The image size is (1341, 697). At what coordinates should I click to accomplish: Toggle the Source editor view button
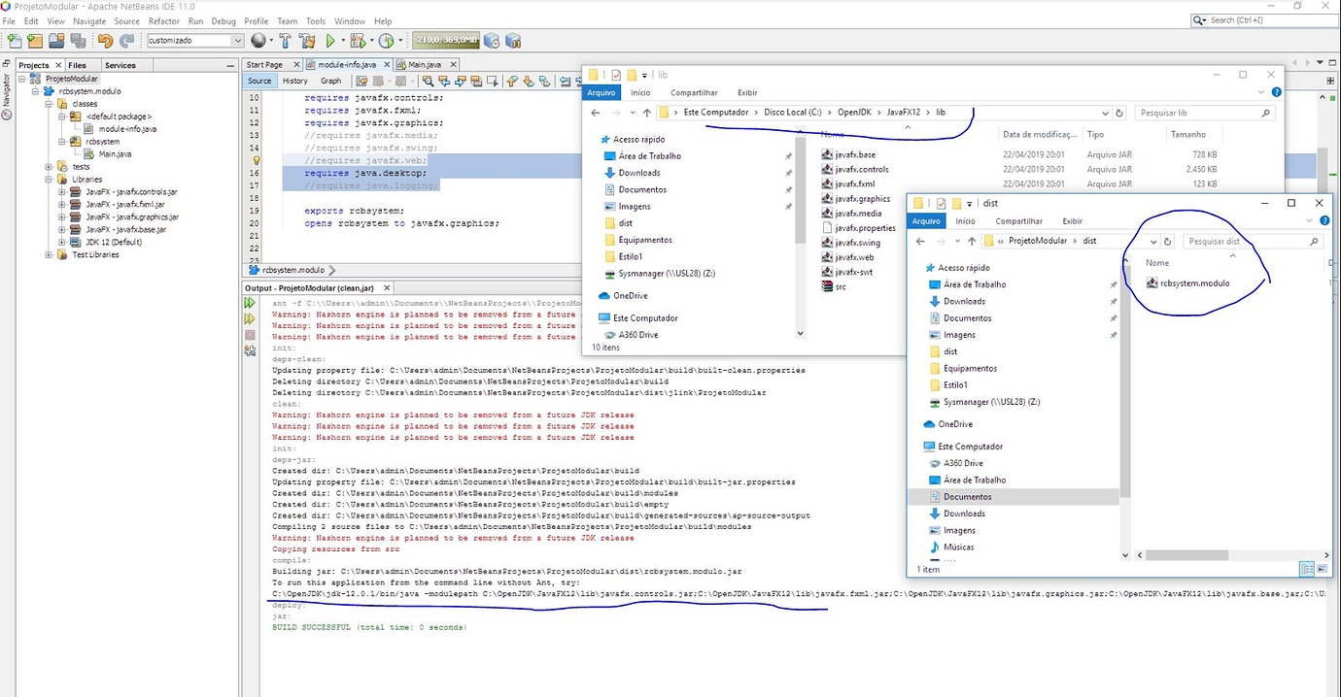click(259, 81)
